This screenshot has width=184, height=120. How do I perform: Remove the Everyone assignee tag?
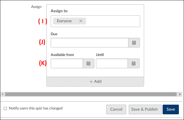click(x=81, y=21)
